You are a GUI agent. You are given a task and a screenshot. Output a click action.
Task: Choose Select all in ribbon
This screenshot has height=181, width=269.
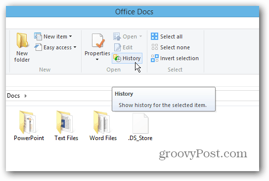(x=167, y=36)
